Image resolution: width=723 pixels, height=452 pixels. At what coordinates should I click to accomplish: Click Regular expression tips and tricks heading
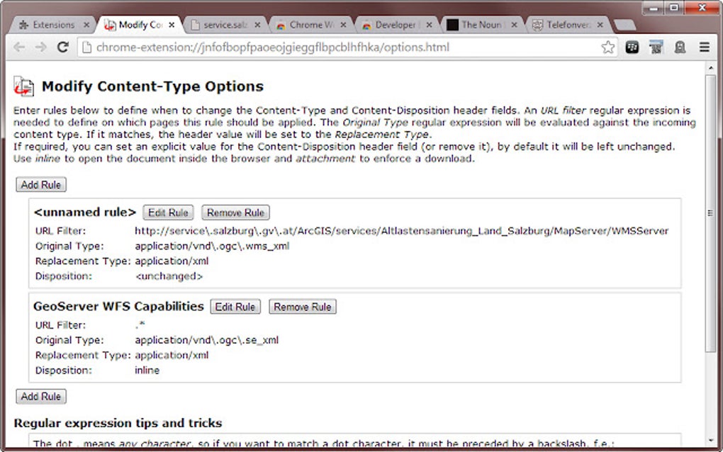click(x=118, y=423)
